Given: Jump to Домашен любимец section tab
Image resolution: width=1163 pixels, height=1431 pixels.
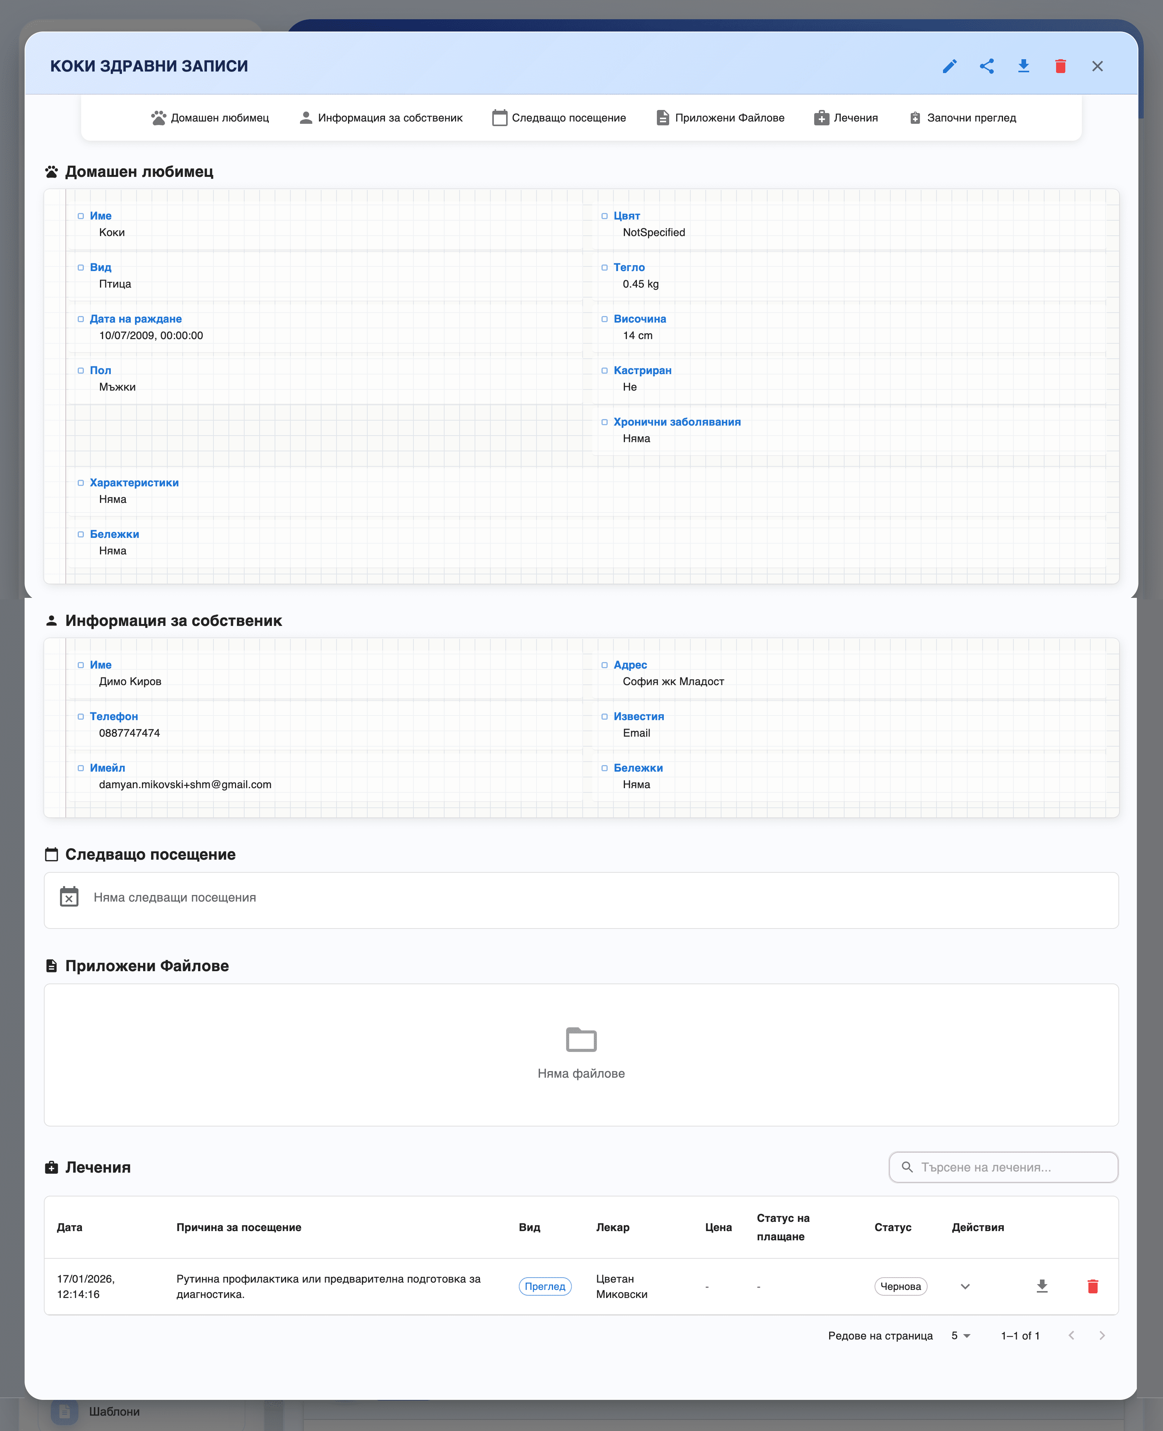Looking at the screenshot, I should (210, 118).
